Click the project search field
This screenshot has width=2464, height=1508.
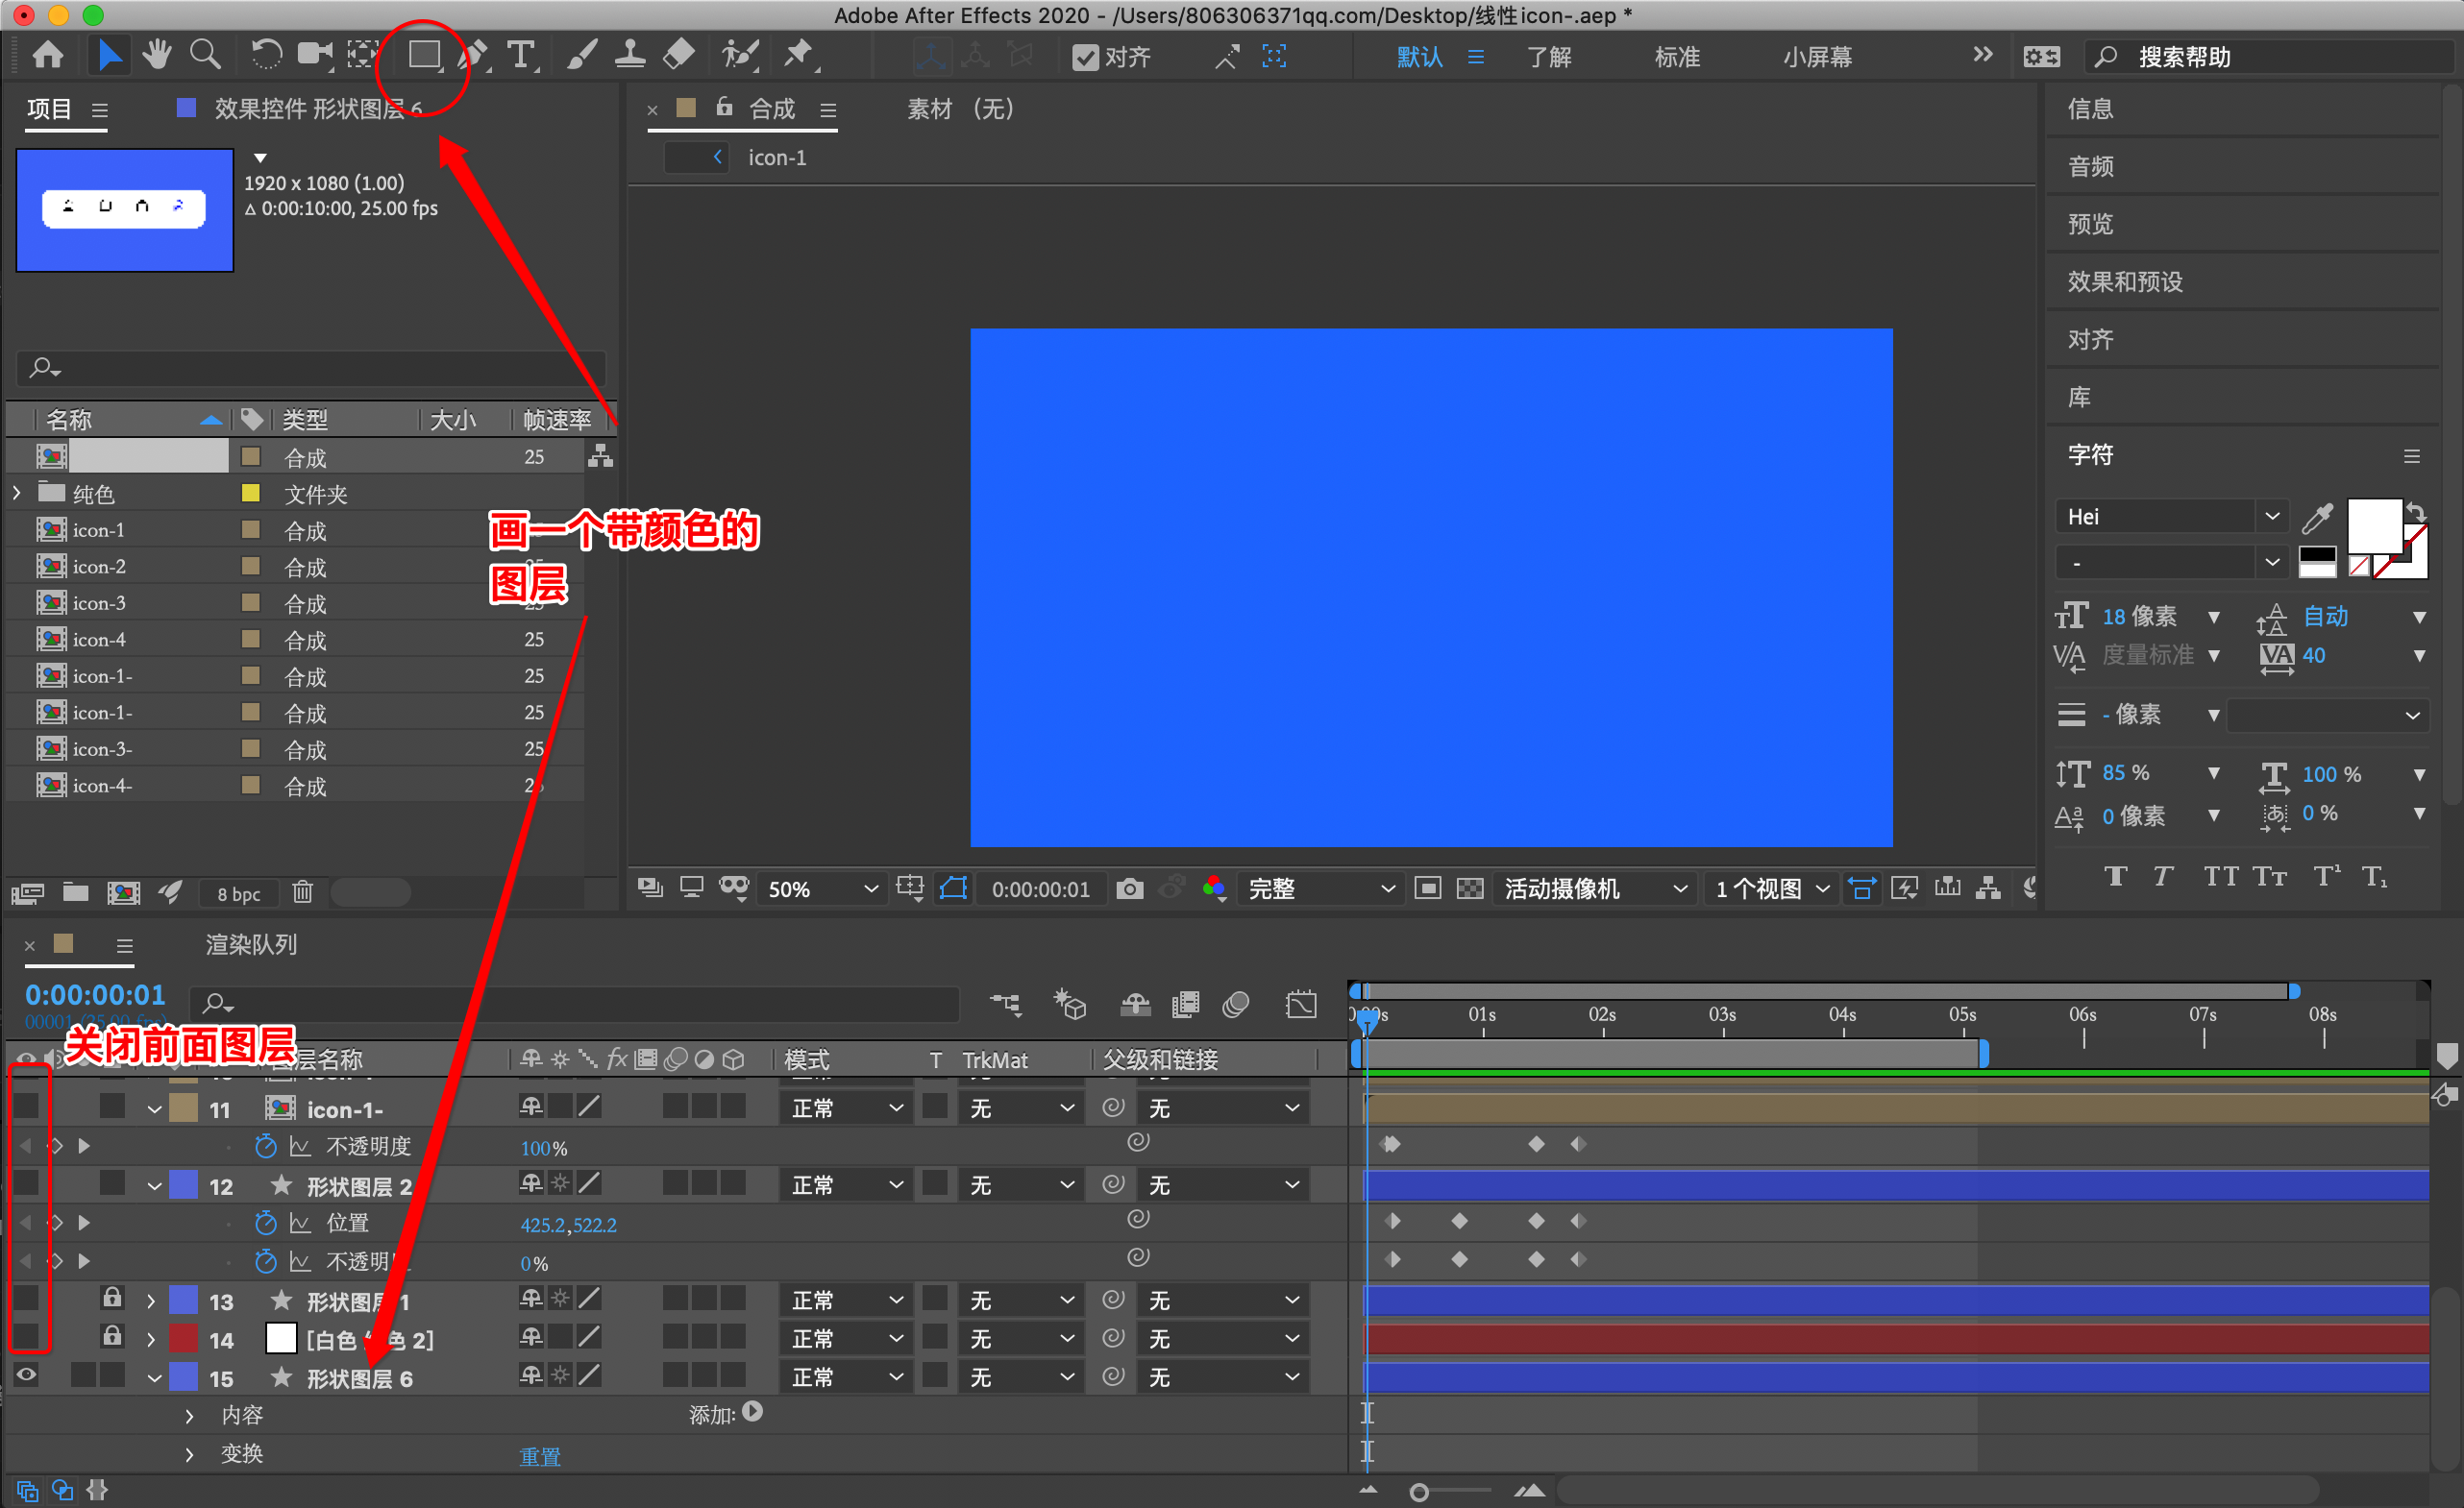312,368
